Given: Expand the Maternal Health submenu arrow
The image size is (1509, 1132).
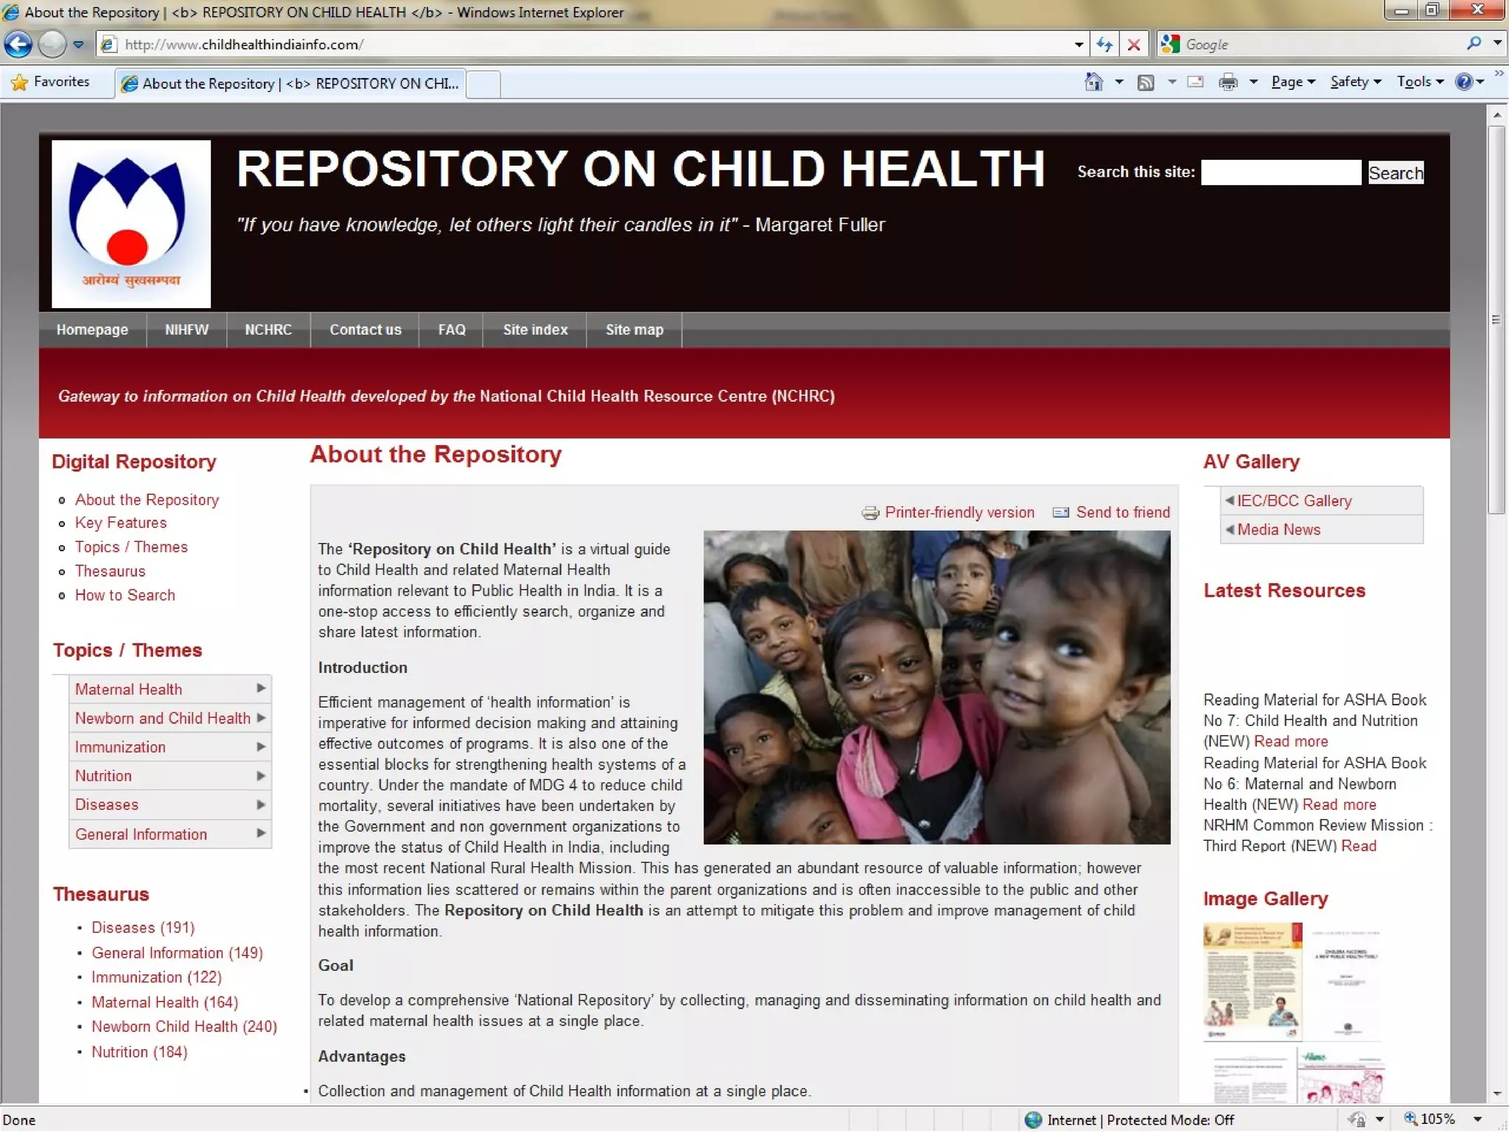Looking at the screenshot, I should pos(261,688).
